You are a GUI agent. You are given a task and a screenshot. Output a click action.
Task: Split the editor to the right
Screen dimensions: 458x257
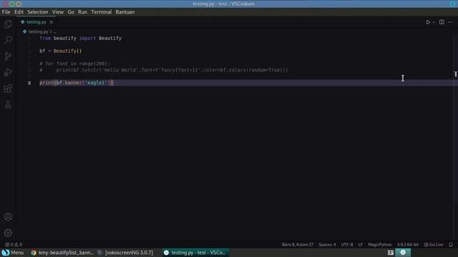(442, 22)
